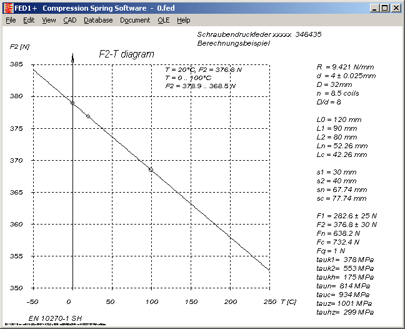405x329 pixels.
Task: Open the View menu
Action: (49, 20)
